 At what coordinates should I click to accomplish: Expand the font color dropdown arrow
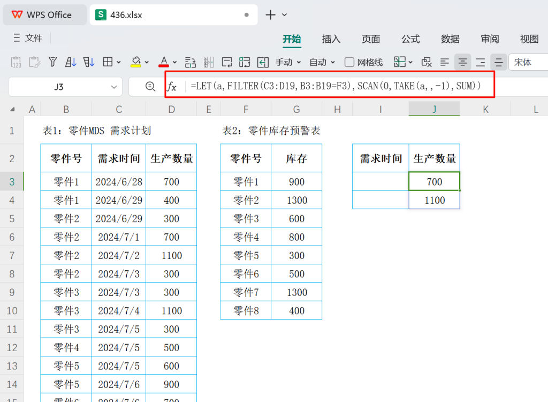175,63
